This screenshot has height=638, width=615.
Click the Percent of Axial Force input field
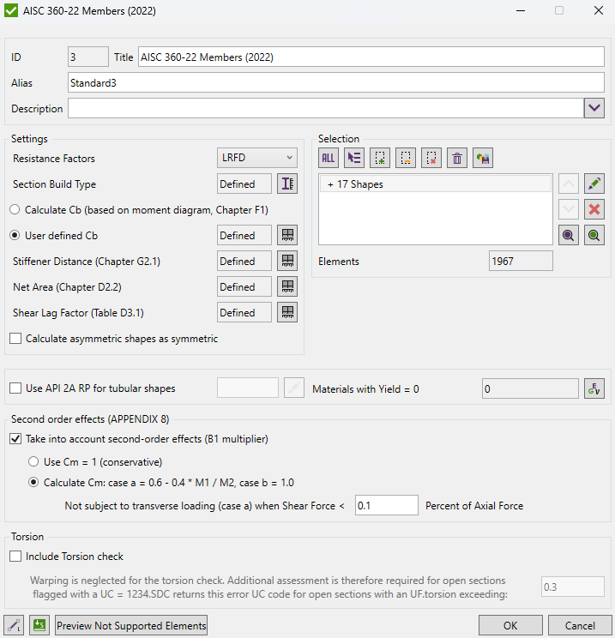tap(386, 506)
